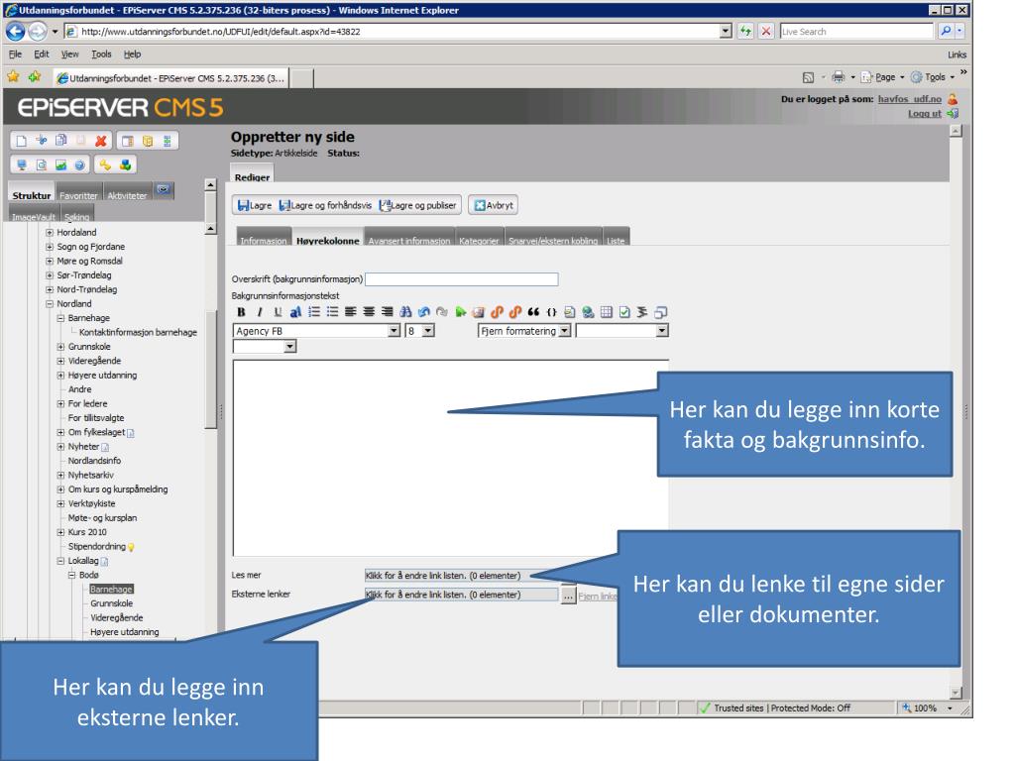Click the Les mer link list field
Viewport: 1015px width, 761px height.
coord(461,576)
